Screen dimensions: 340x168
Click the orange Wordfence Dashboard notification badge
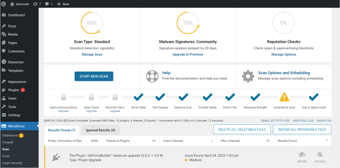pos(21,136)
